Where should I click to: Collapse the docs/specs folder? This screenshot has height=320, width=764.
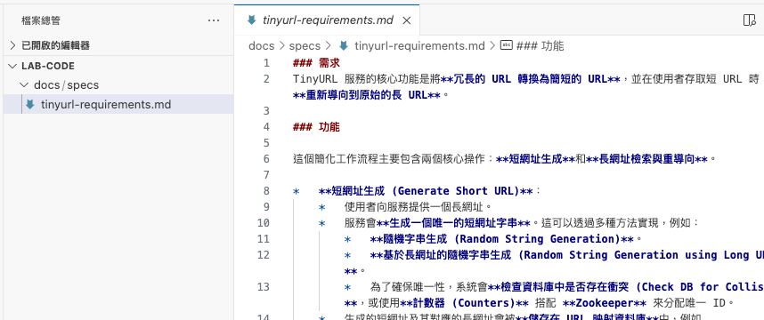point(118,85)
